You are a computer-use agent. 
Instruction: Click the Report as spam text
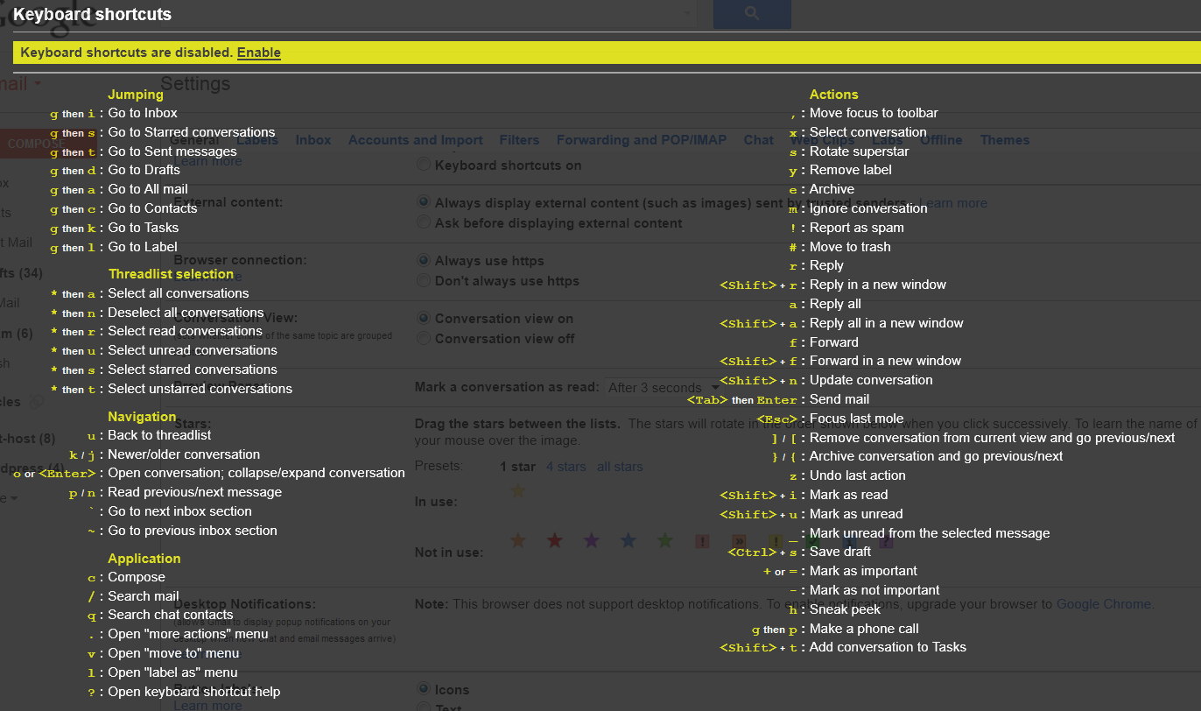point(857,228)
